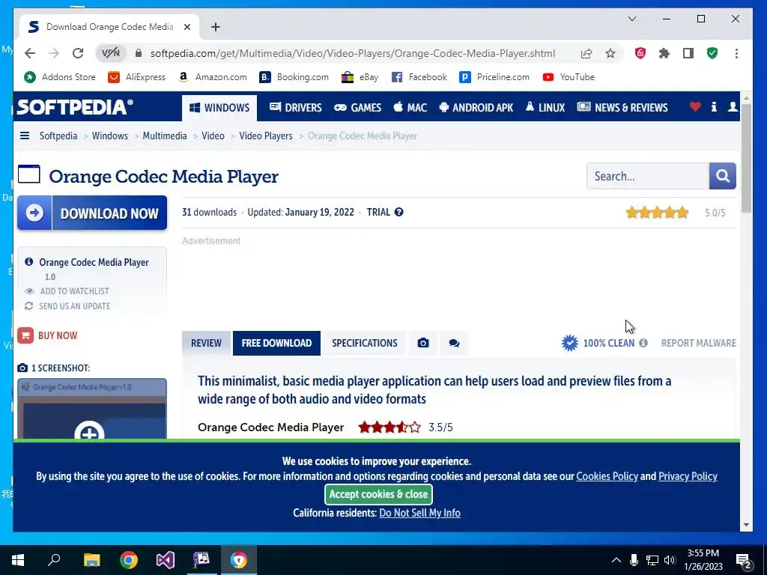Open the camera screenshots tab
Image resolution: width=767 pixels, height=575 pixels.
(x=423, y=343)
